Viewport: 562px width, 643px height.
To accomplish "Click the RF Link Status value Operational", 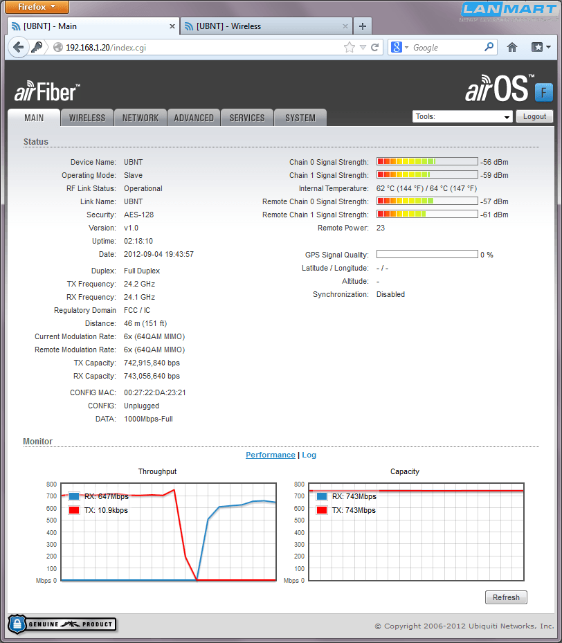I will point(143,188).
